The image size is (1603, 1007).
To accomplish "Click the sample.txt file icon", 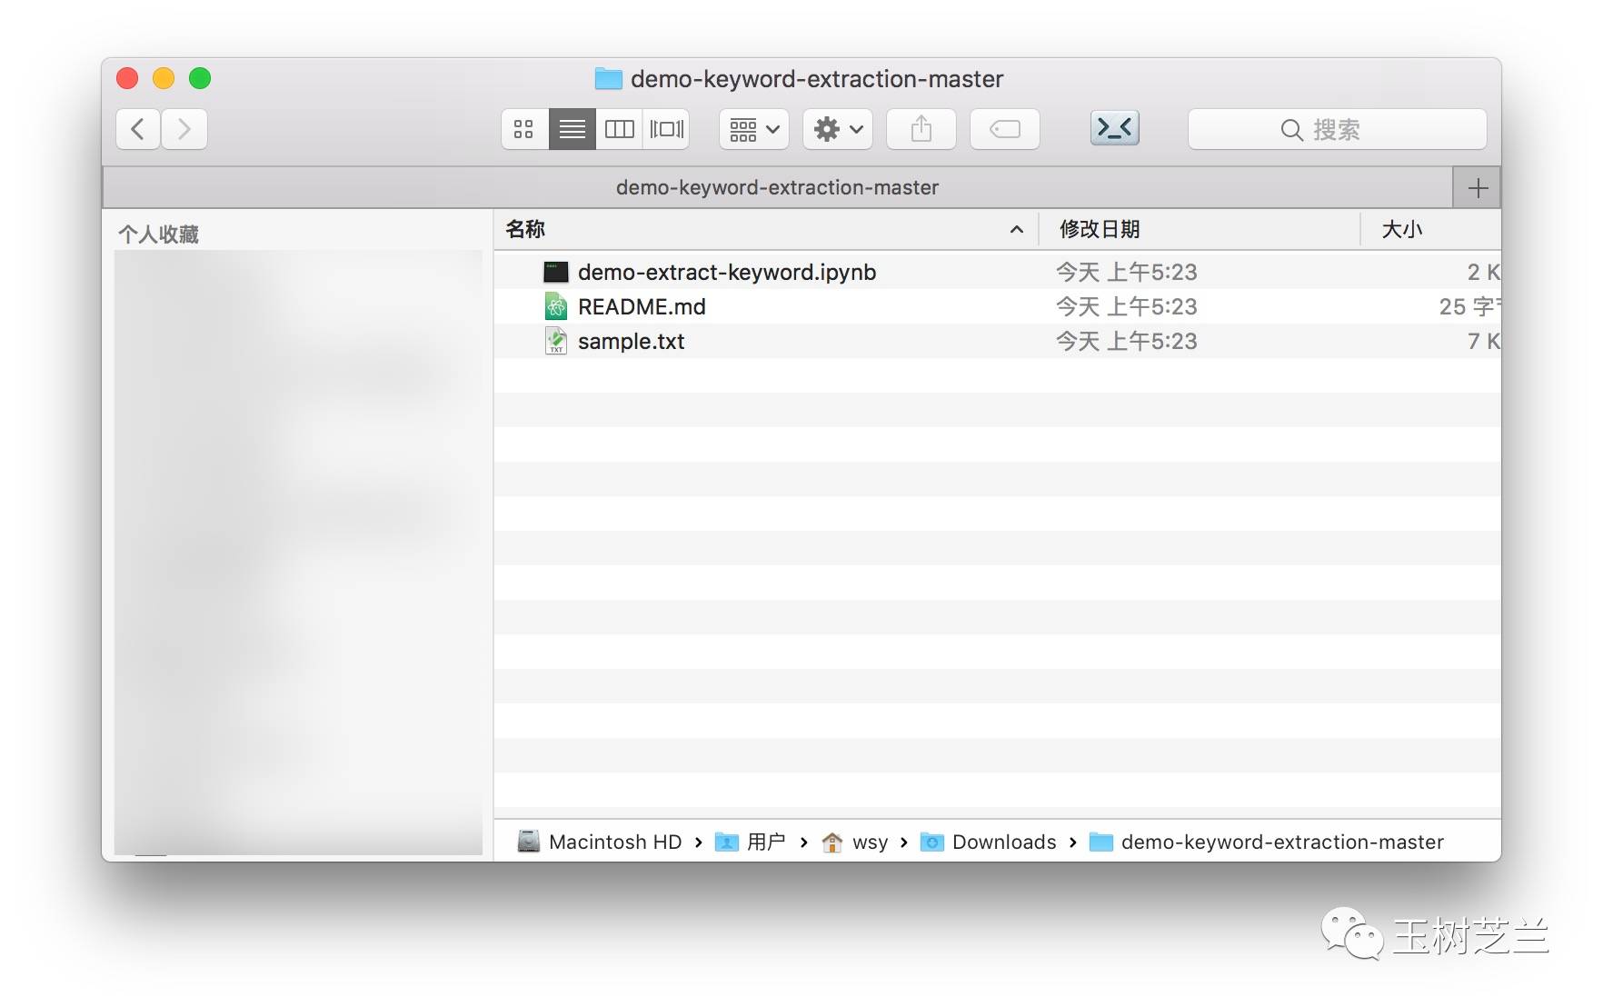I will (555, 341).
